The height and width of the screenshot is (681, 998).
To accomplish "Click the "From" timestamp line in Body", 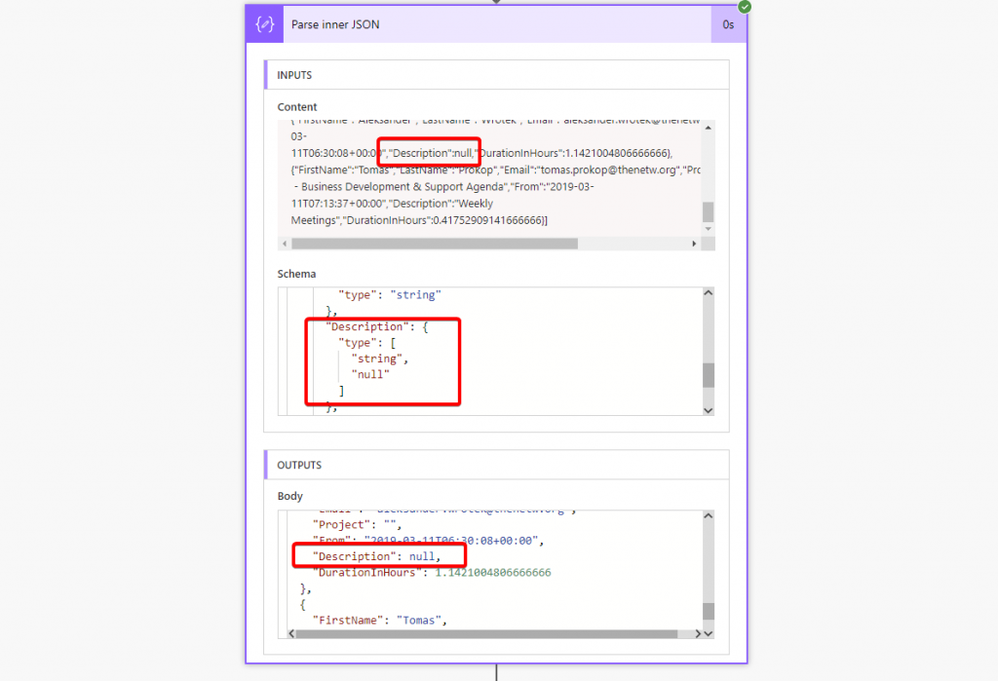I will coord(429,541).
